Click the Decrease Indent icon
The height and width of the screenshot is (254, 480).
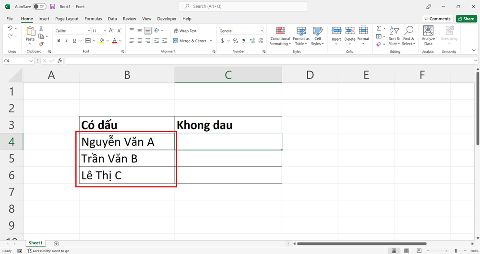coord(156,41)
